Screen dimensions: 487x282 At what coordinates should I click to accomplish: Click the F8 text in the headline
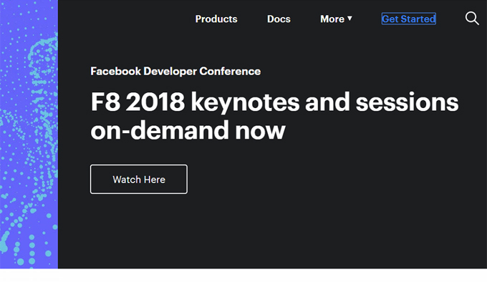(105, 102)
